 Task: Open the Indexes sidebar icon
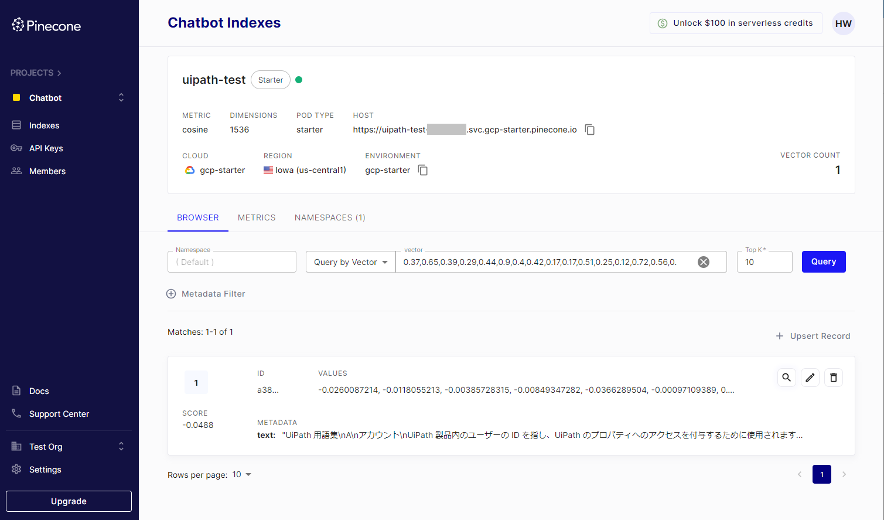tap(16, 125)
